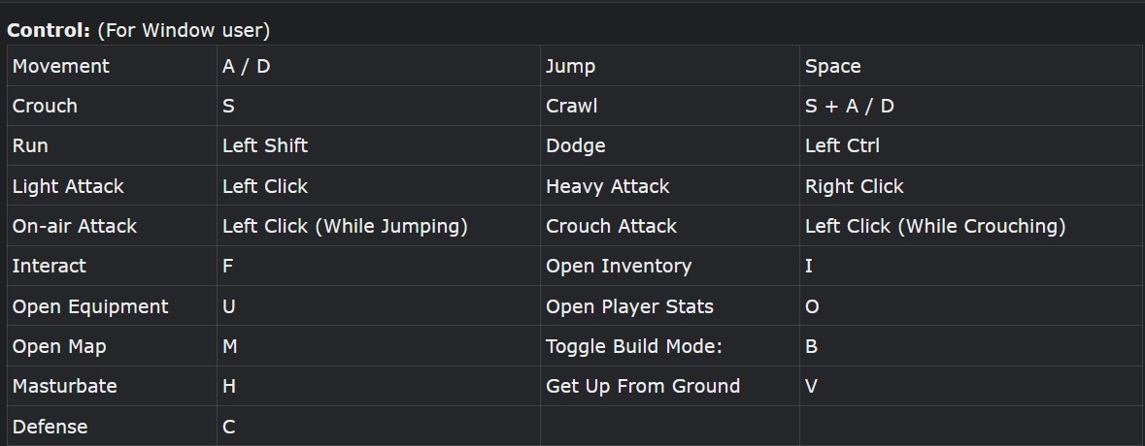Select the "Open Player Stats" cell

point(629,306)
